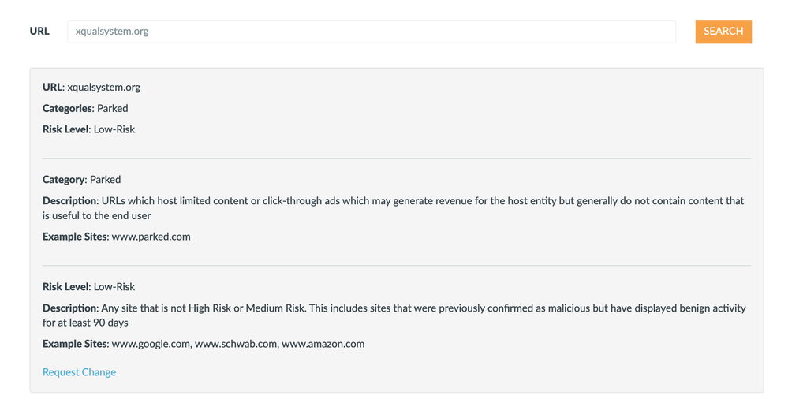Click the www.google.com example site
Image resolution: width=788 pixels, height=403 pixels.
150,344
